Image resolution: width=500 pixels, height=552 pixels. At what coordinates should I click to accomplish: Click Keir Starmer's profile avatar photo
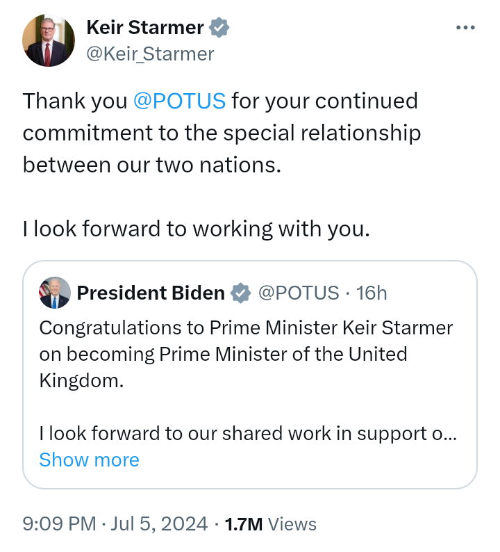tap(48, 41)
